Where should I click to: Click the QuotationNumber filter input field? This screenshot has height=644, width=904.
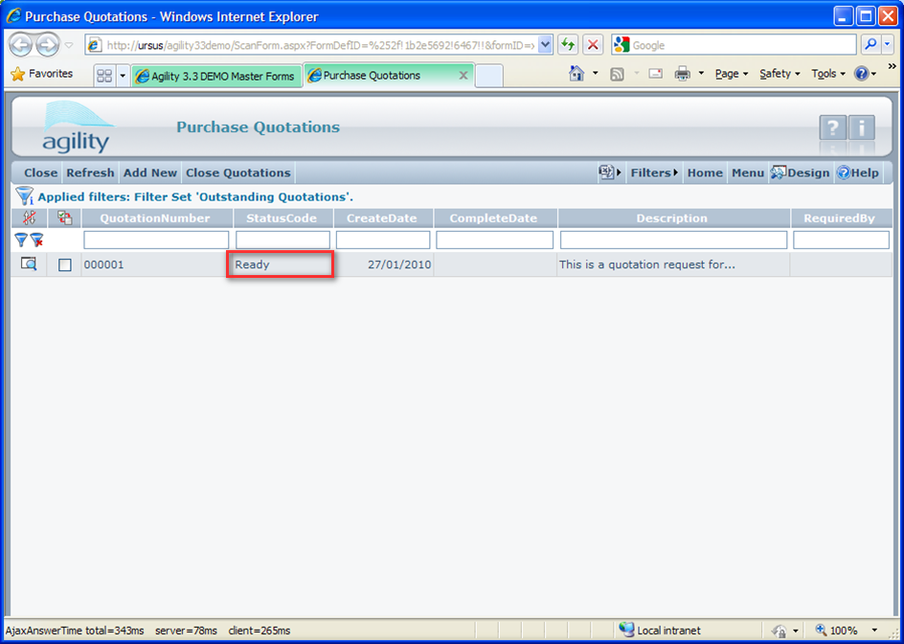pos(155,240)
